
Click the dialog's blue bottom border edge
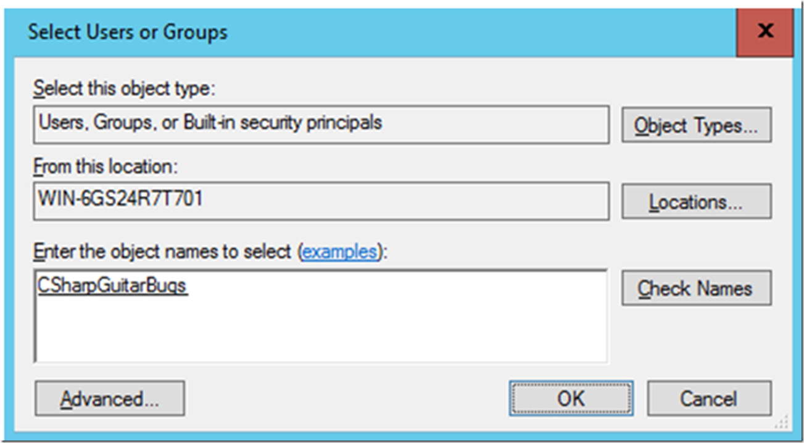tap(401, 435)
